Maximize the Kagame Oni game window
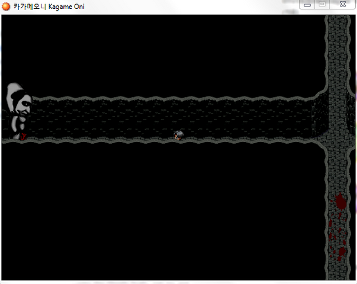This screenshot has height=284, width=357. pos(322,4)
